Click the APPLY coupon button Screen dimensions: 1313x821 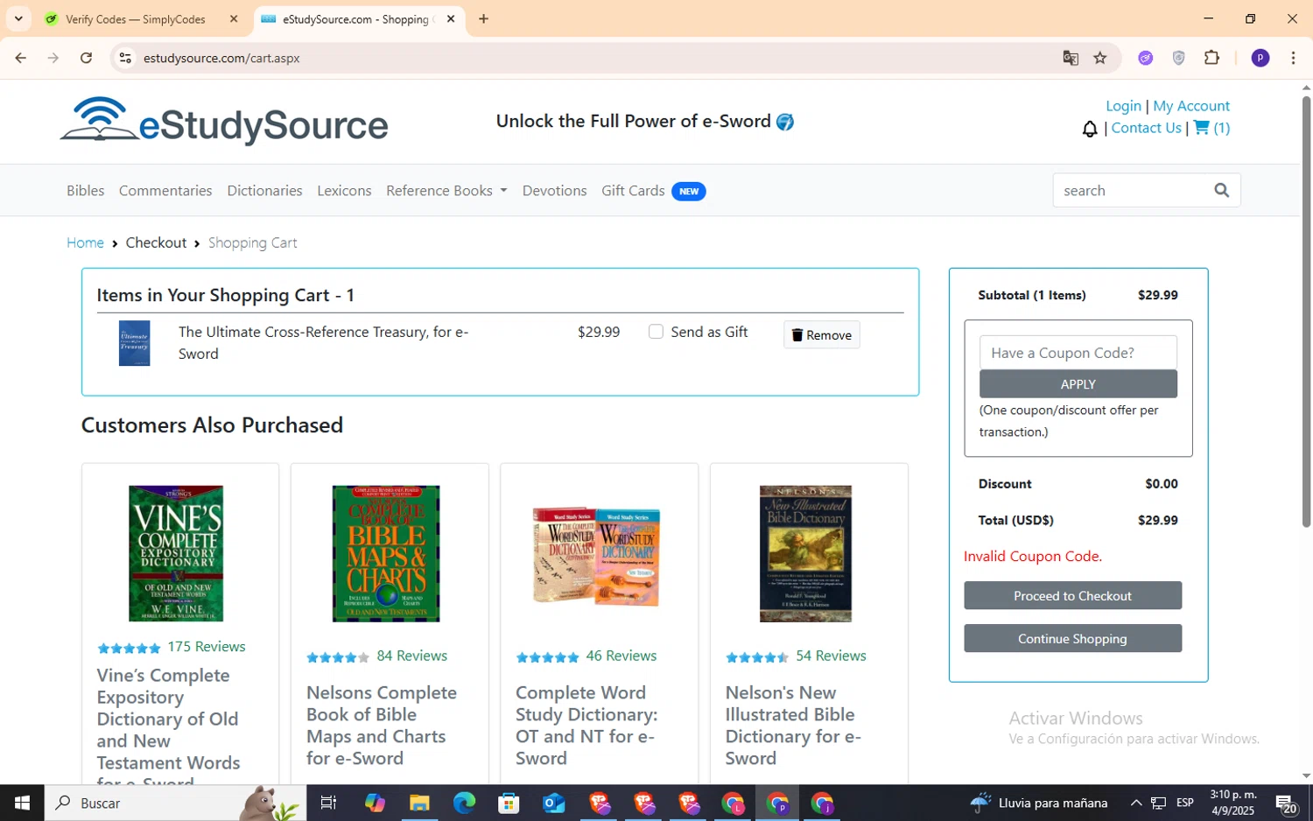point(1078,383)
